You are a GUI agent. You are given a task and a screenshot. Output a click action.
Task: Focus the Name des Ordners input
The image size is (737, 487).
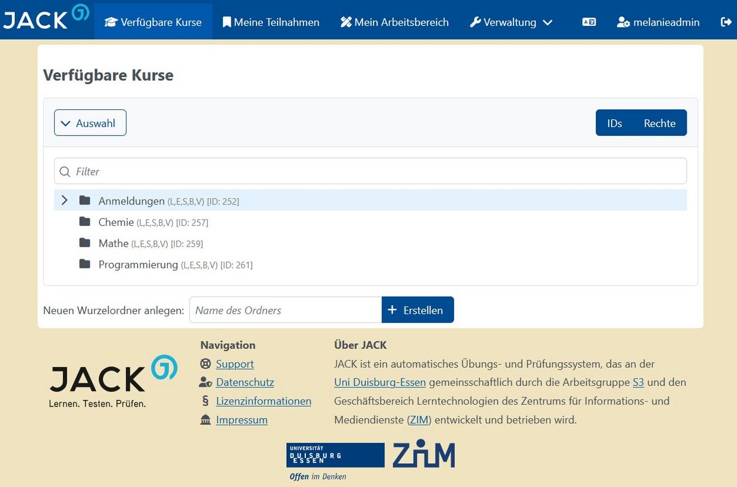pos(286,310)
